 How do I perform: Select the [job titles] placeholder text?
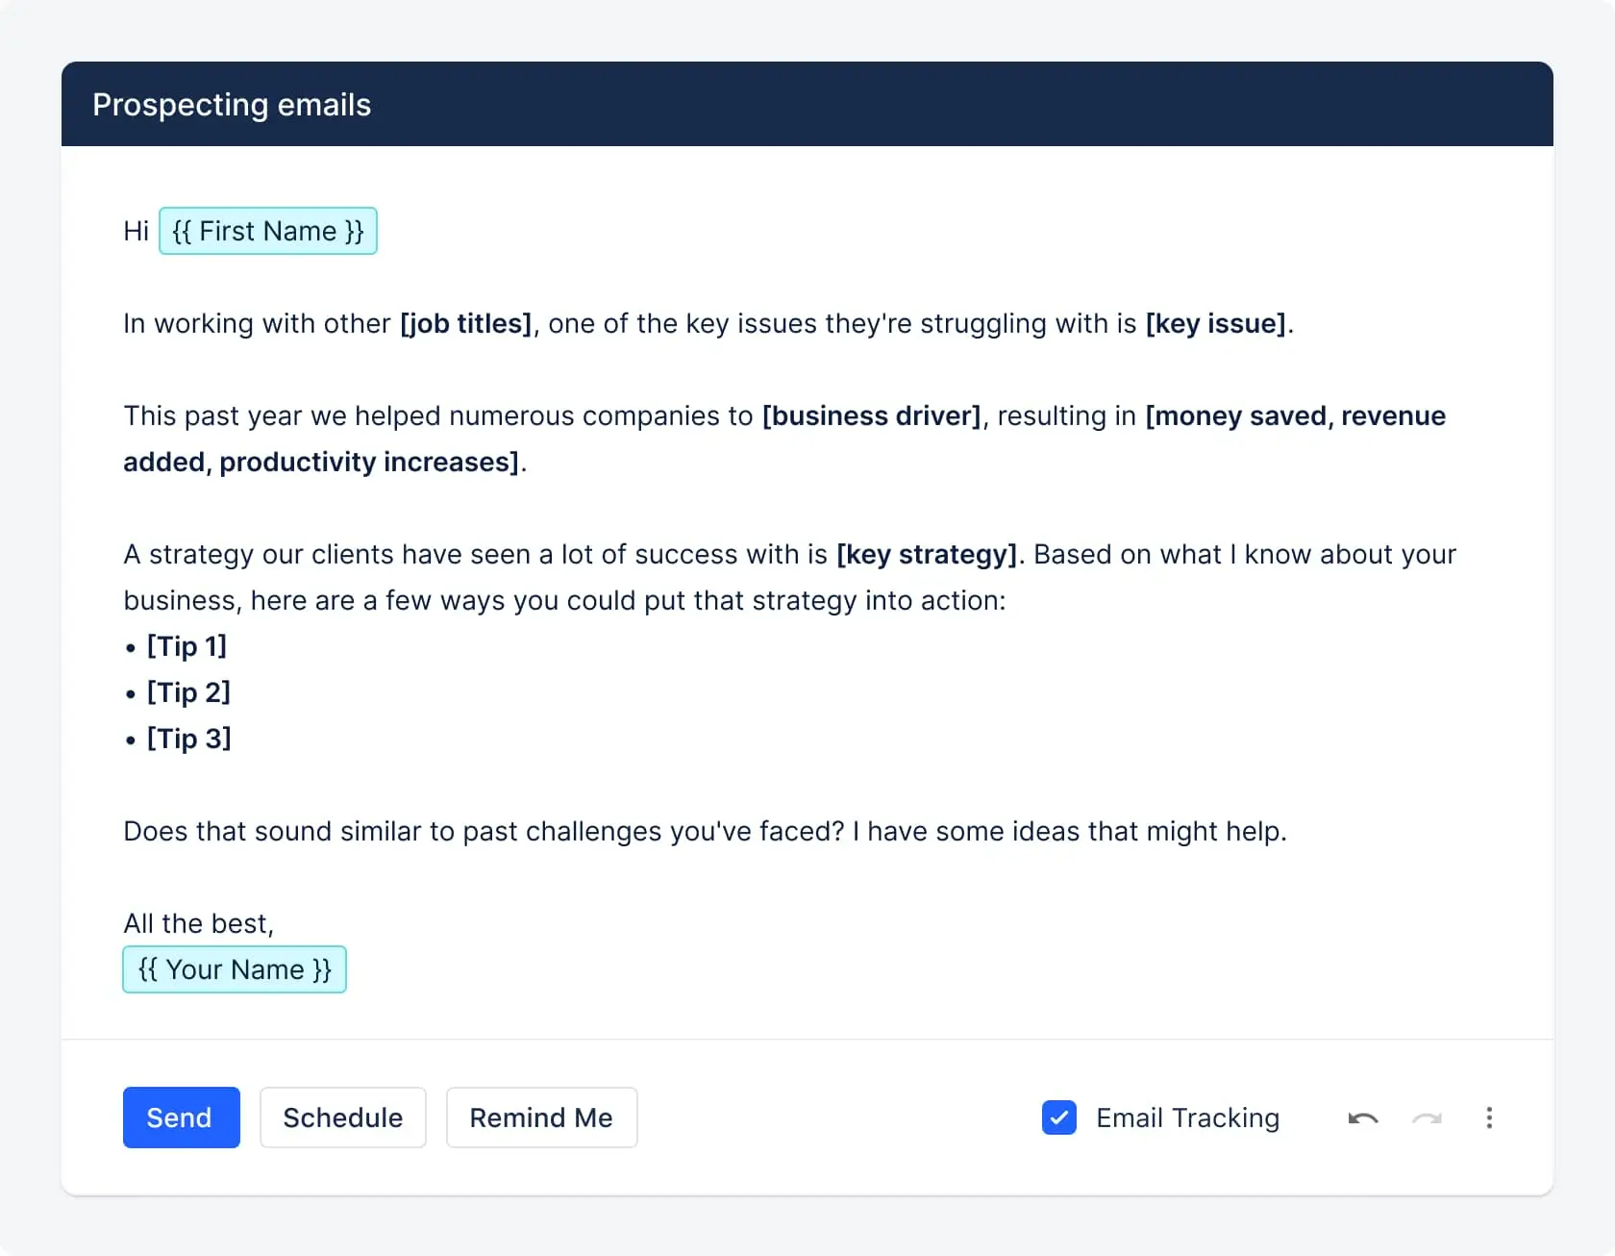(x=465, y=324)
